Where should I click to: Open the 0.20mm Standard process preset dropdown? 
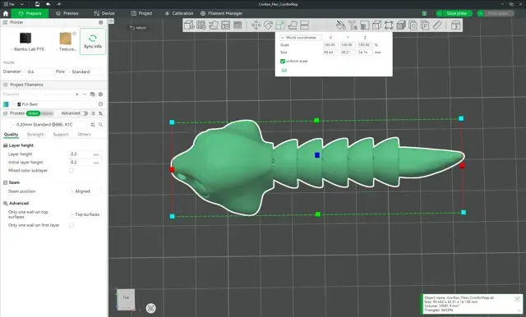coord(49,124)
